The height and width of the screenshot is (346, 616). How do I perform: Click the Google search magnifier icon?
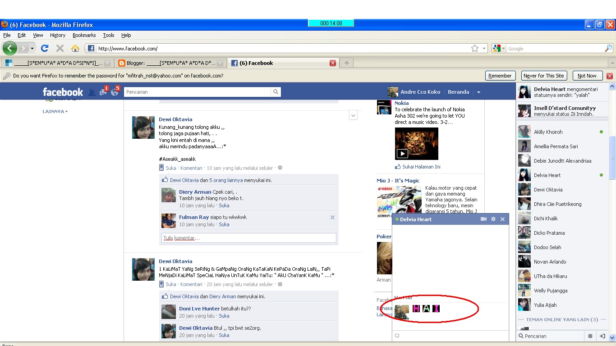click(x=608, y=48)
